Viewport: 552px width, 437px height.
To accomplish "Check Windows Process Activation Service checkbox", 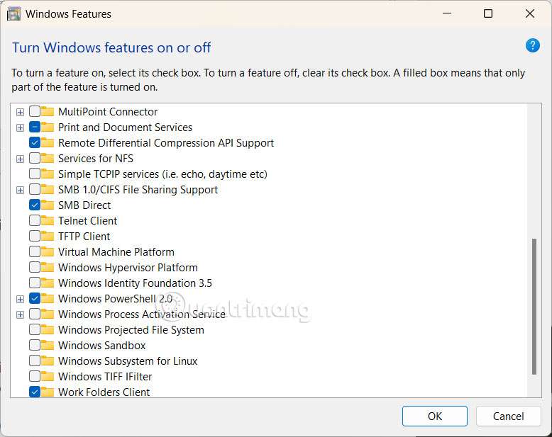I will [x=35, y=314].
